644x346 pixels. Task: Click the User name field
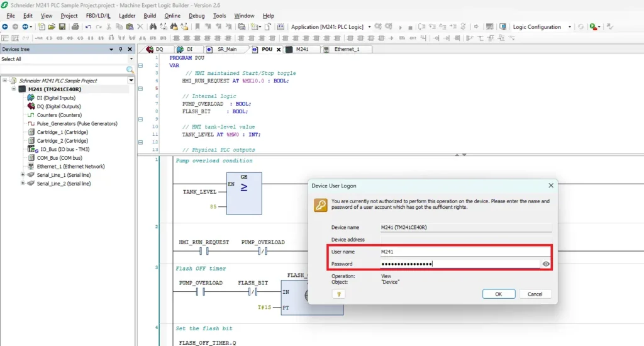point(465,252)
